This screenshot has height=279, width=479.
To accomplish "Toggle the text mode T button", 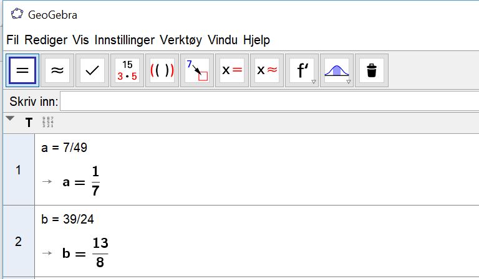I will click(29, 123).
